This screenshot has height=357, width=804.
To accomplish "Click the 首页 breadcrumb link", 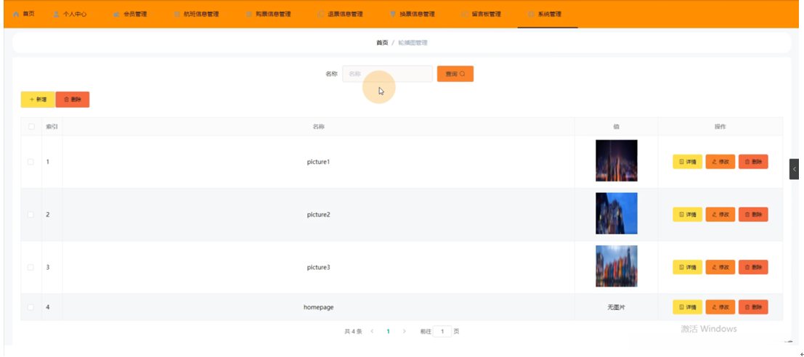I will (x=382, y=43).
